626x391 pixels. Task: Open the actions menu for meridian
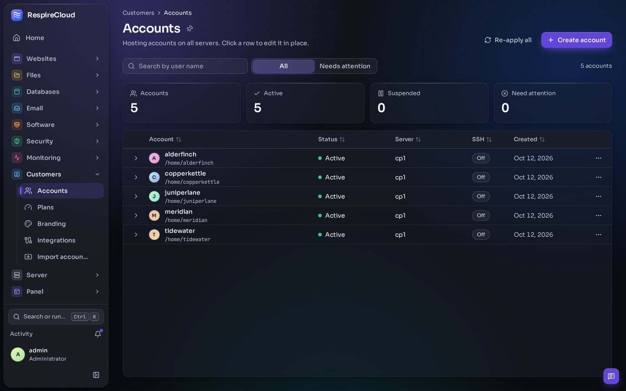(599, 215)
